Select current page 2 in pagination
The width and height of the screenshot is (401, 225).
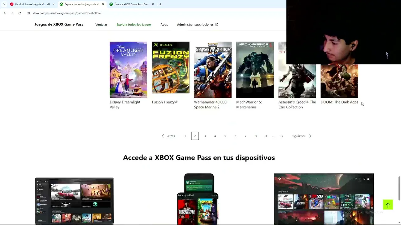pyautogui.click(x=195, y=136)
